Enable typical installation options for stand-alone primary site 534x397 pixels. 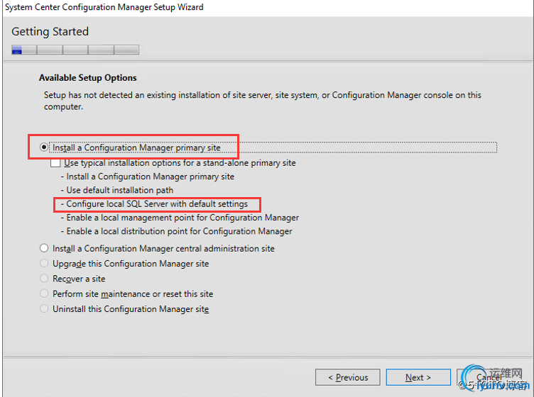click(55, 163)
